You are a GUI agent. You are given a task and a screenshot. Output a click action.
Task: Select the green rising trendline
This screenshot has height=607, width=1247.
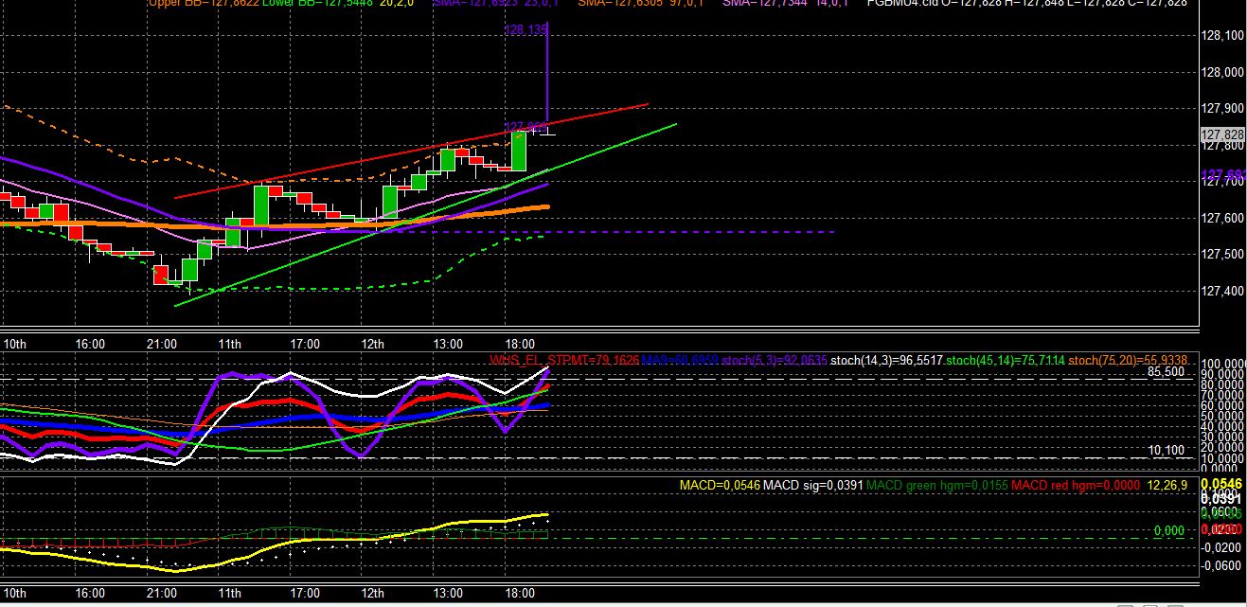[x=426, y=214]
